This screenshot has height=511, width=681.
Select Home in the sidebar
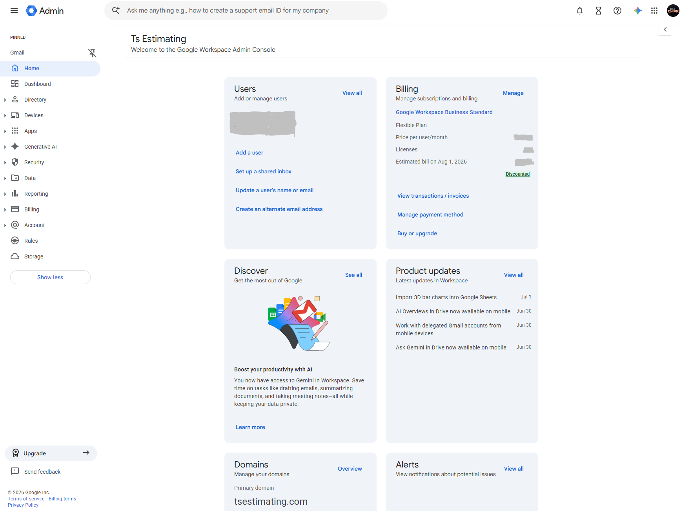point(50,68)
